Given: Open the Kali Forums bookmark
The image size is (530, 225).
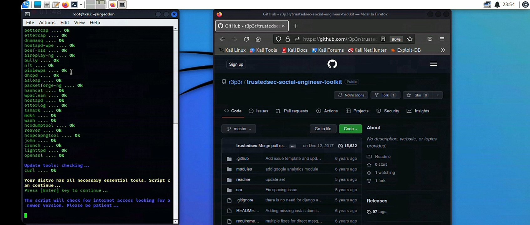Looking at the screenshot, I should (327, 50).
